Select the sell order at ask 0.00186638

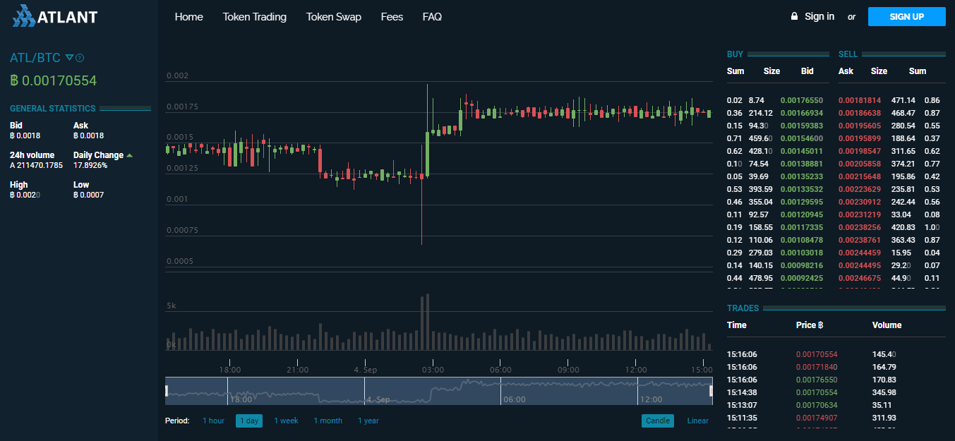(891, 113)
